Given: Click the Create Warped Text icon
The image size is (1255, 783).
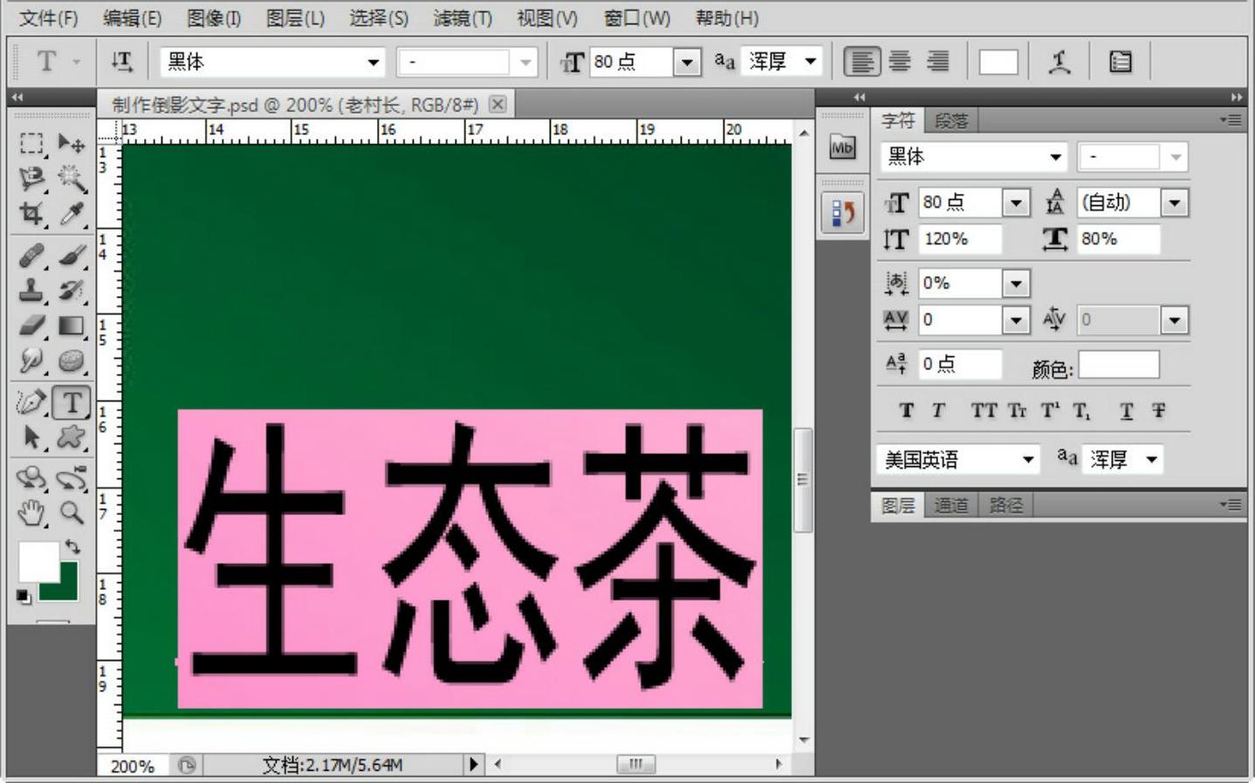Looking at the screenshot, I should coord(1060,62).
